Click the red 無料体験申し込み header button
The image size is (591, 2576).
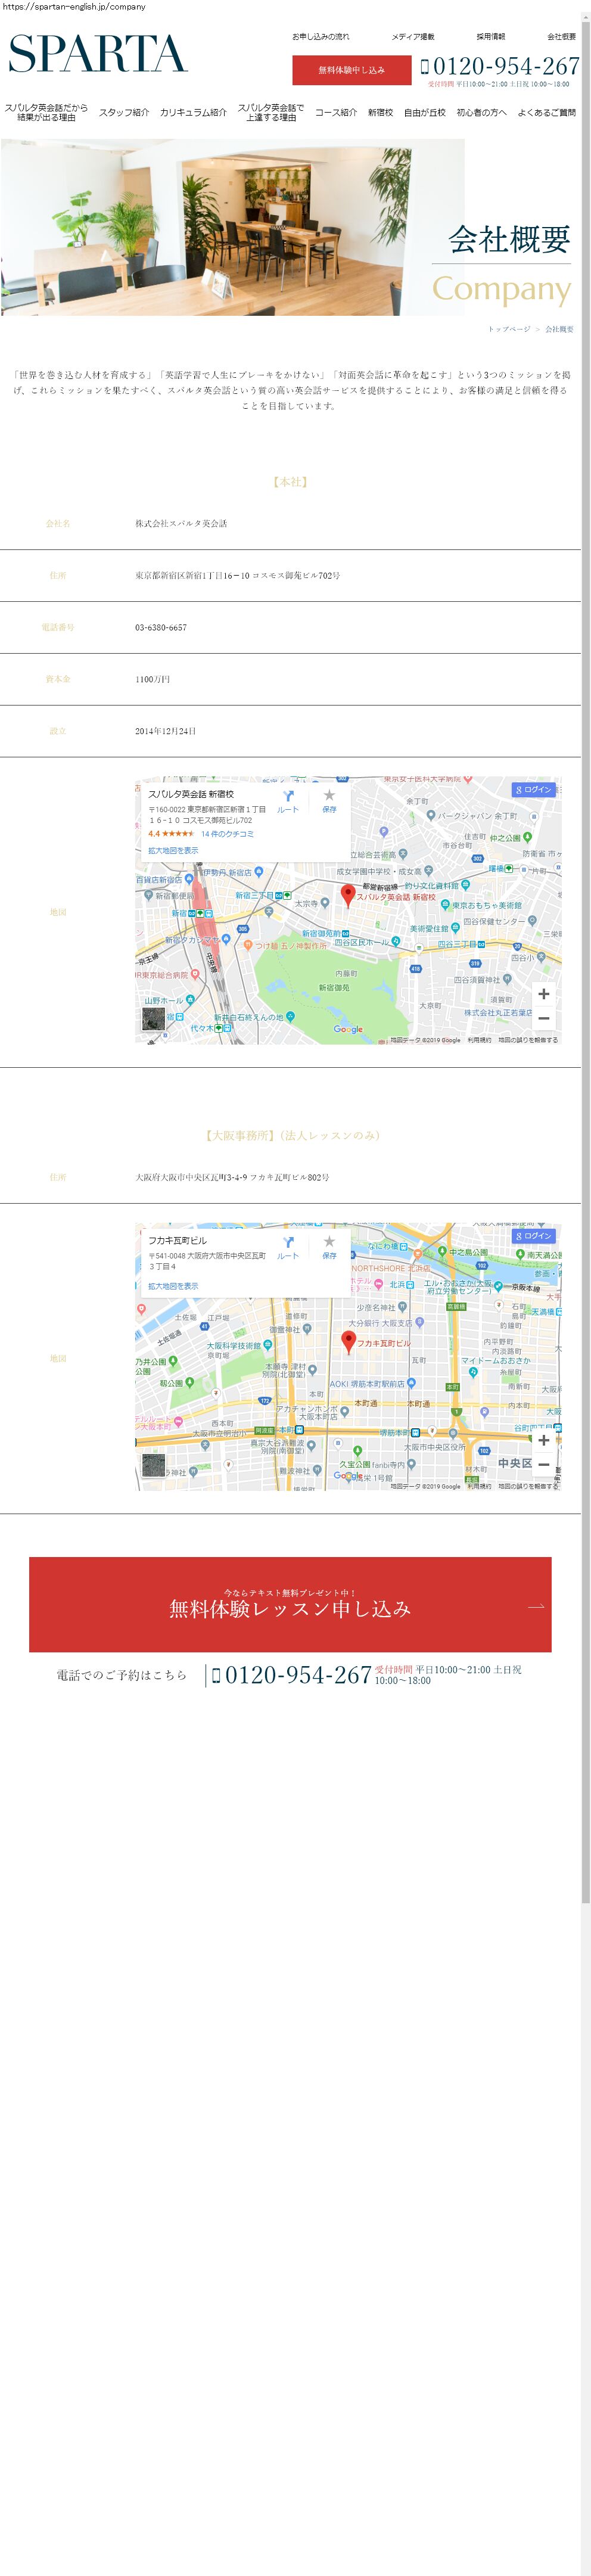[352, 70]
